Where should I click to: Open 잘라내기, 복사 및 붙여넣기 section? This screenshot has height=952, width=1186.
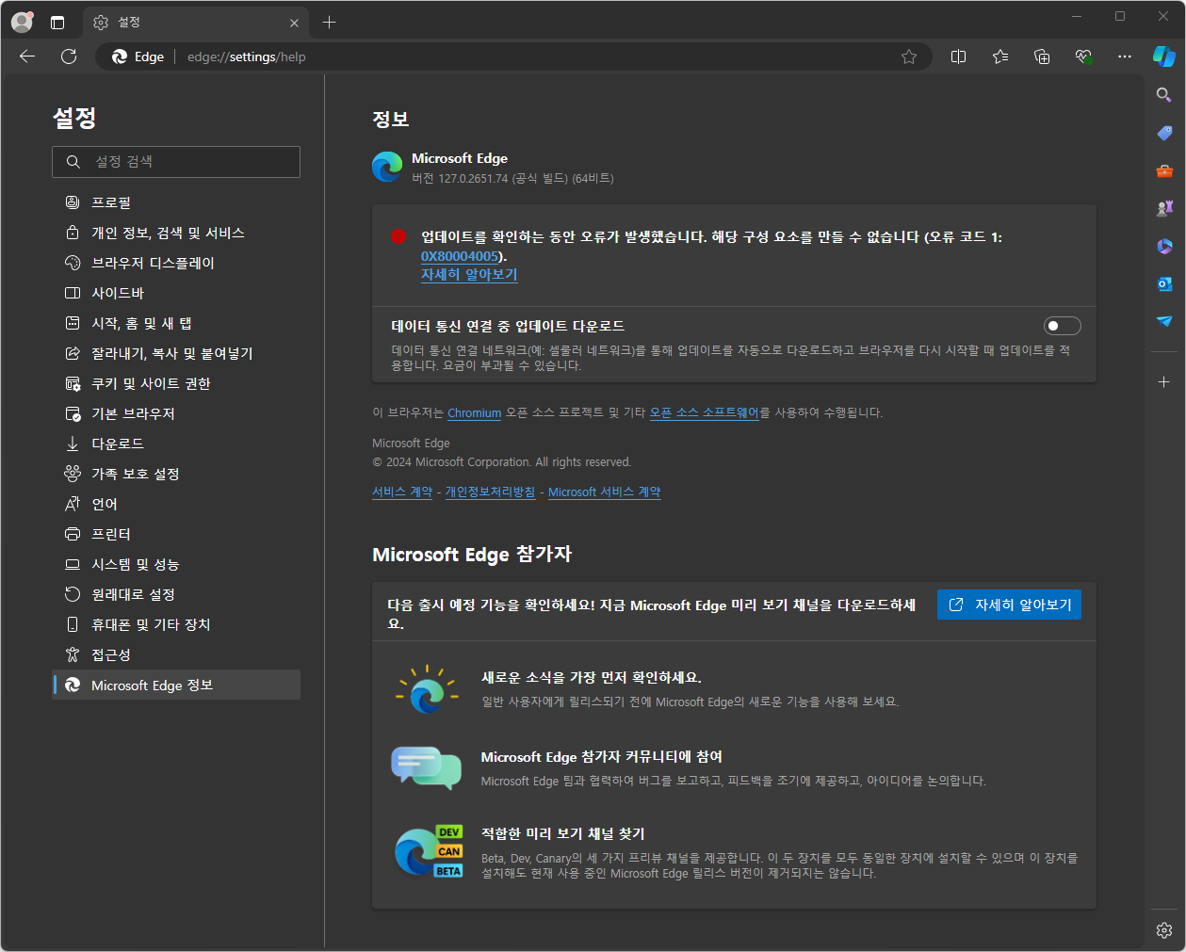(x=177, y=353)
